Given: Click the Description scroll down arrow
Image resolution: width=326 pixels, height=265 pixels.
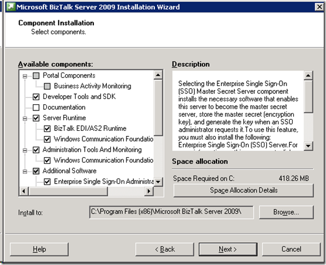Looking at the screenshot, I should pyautogui.click(x=308, y=146).
